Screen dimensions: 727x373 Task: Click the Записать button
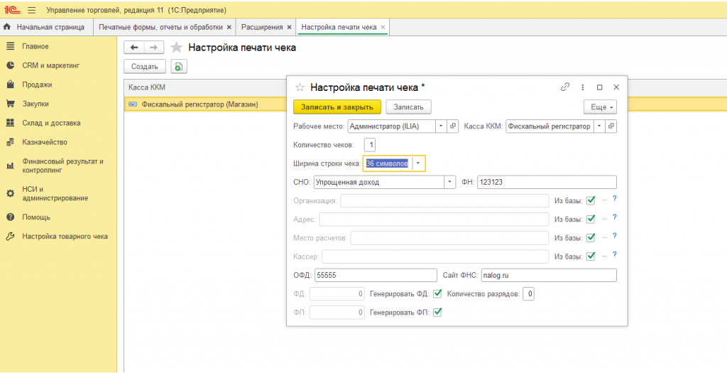point(408,107)
